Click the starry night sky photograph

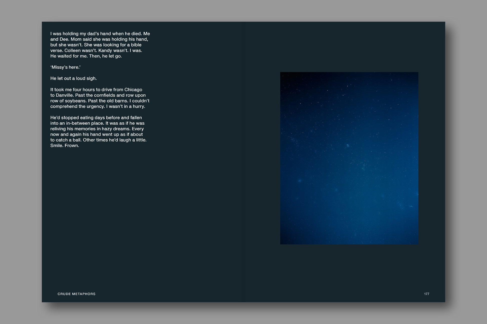349,158
